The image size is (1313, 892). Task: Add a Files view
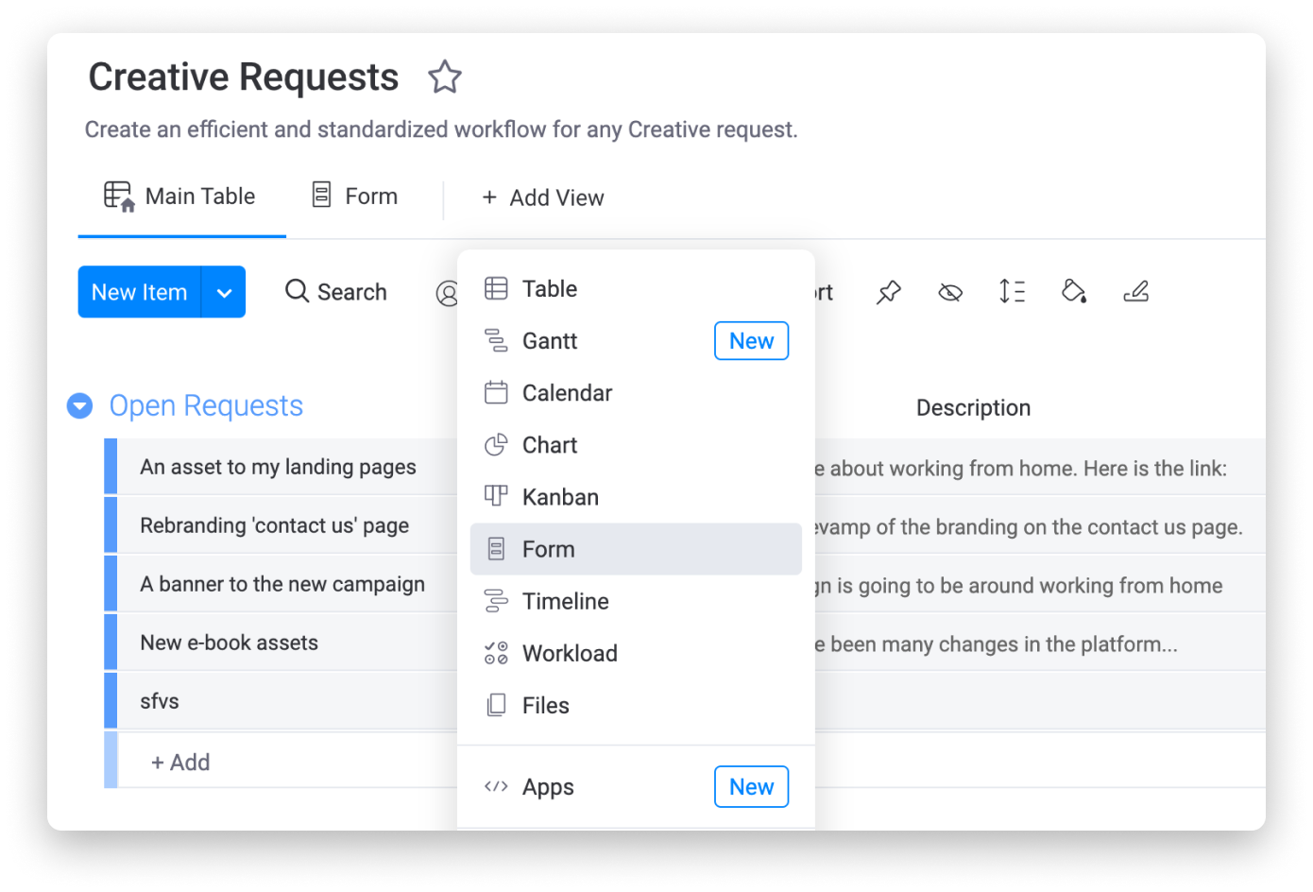[x=636, y=705]
